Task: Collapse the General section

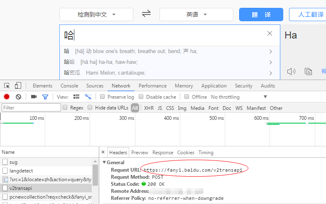Action: point(104,162)
